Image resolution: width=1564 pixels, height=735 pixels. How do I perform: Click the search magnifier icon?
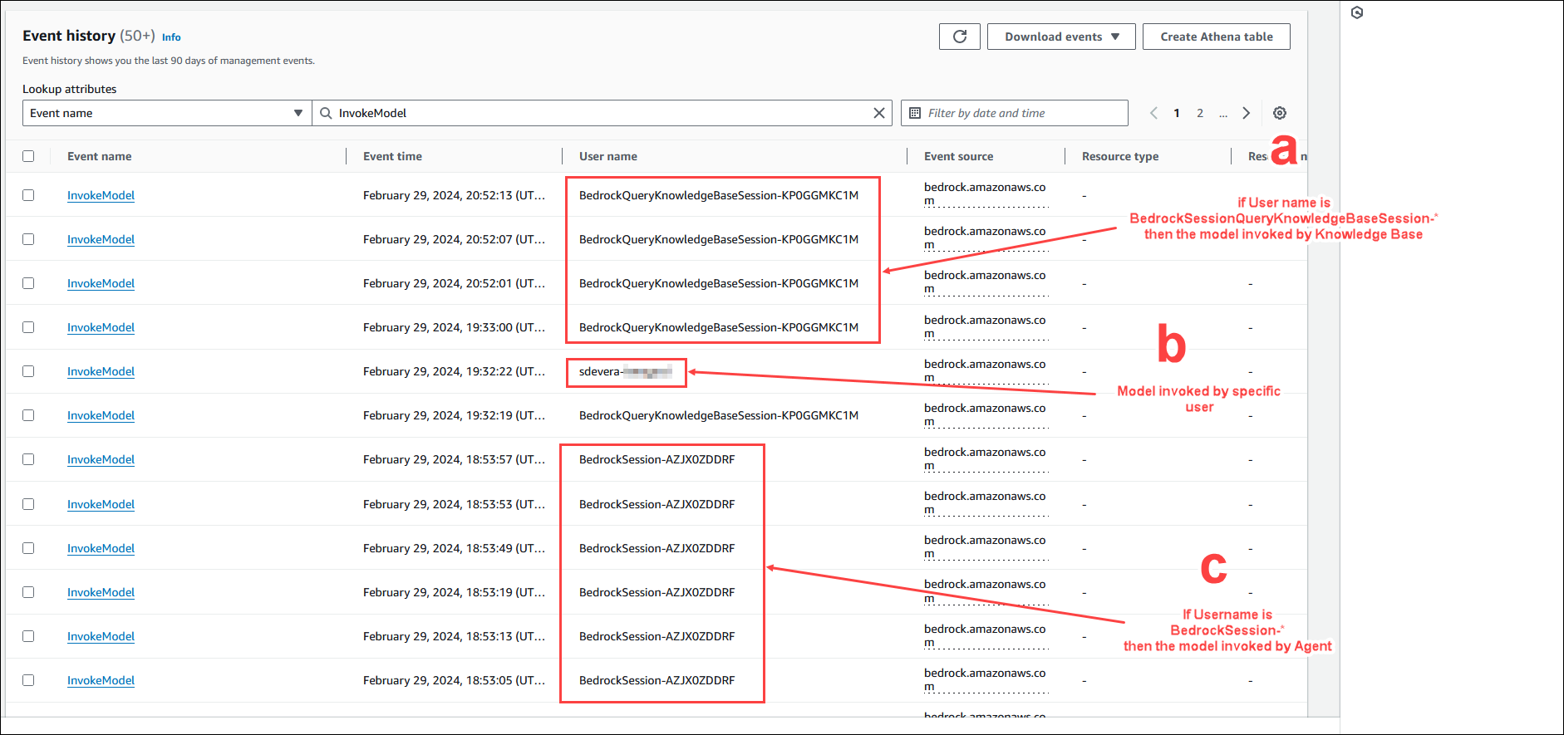(327, 113)
